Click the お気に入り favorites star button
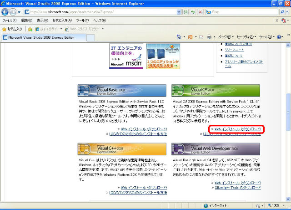291x210 pixels. coord(12,29)
